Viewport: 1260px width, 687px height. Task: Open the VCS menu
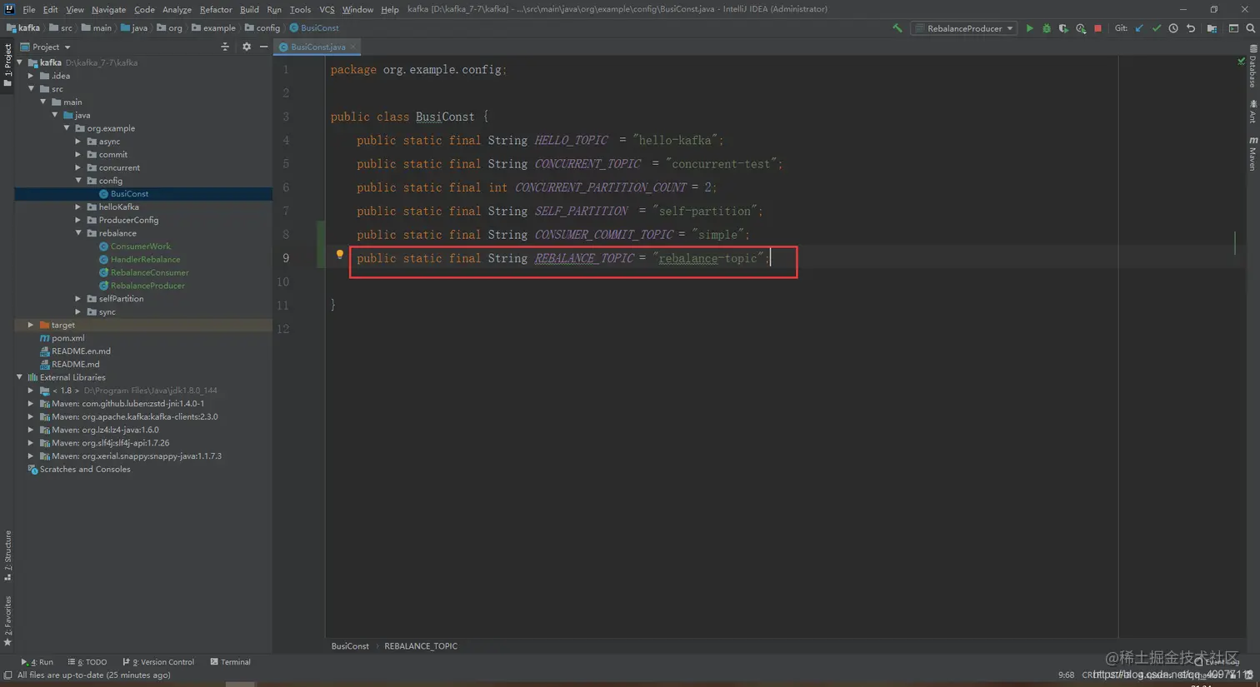(x=327, y=9)
